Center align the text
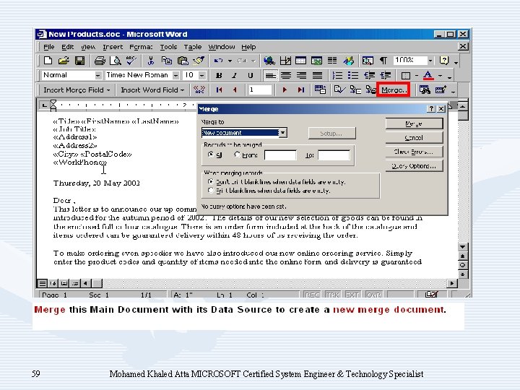Viewport: 520px width, 390px height. point(286,76)
